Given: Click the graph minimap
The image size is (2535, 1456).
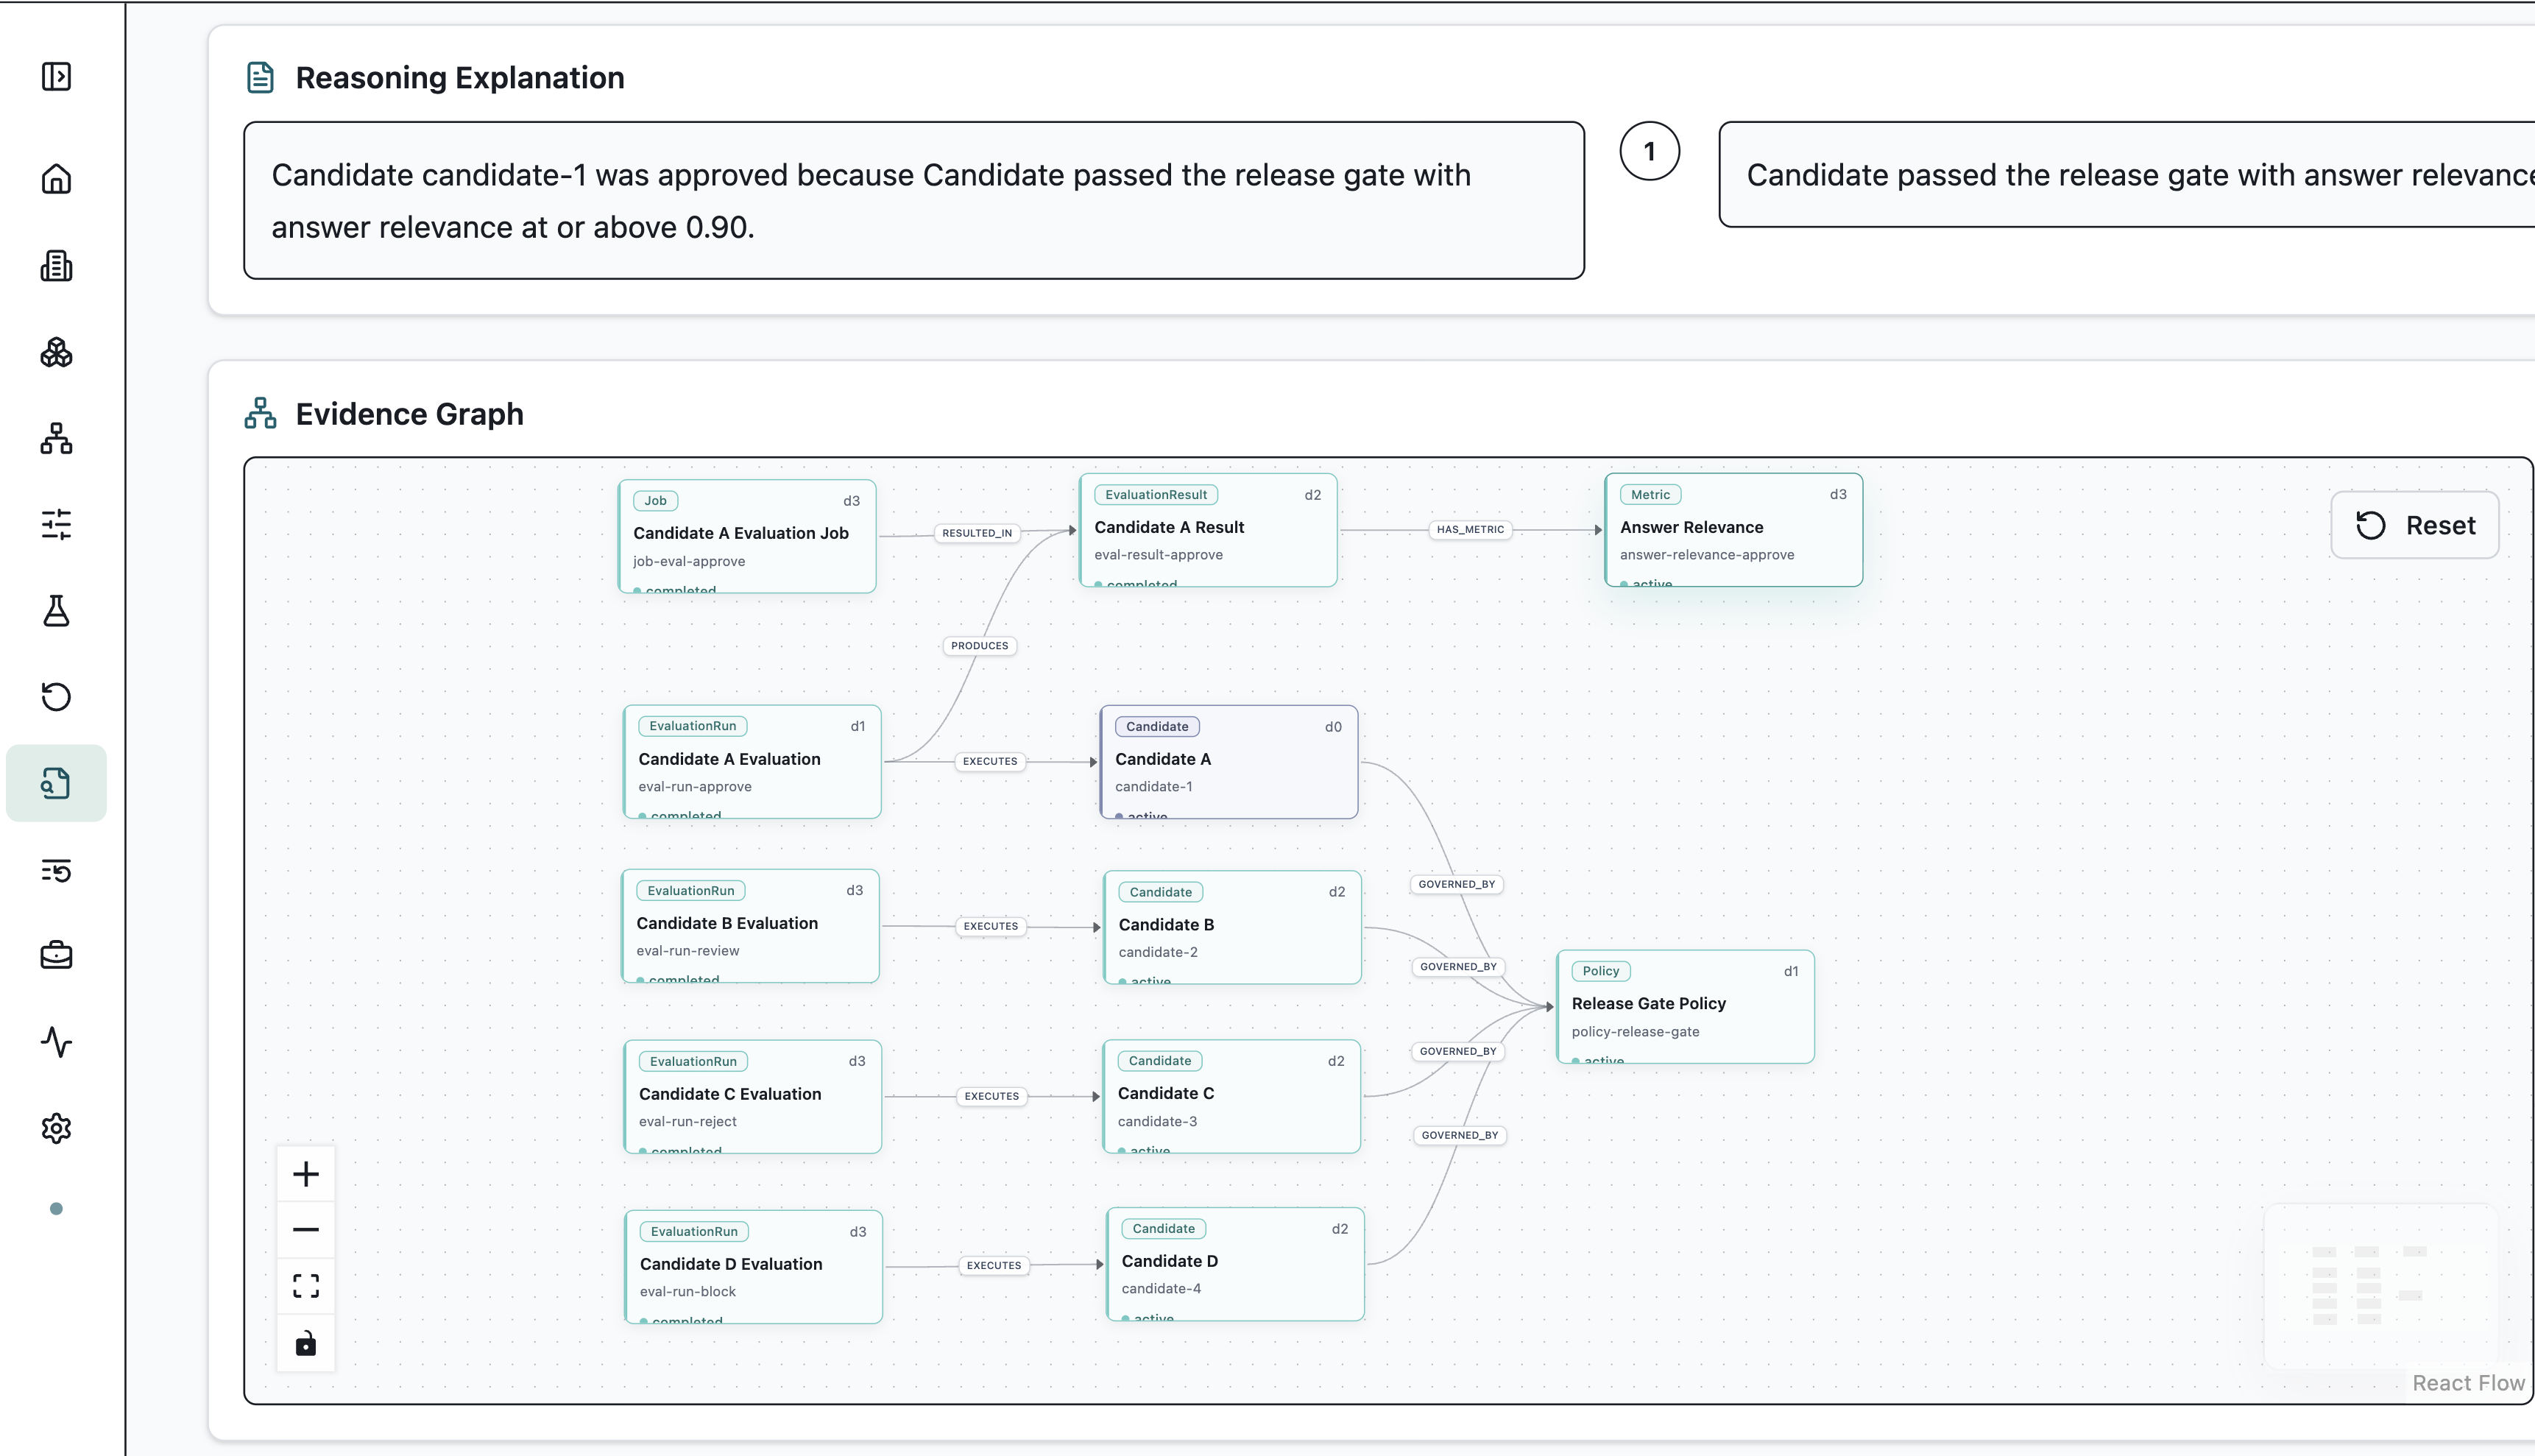Looking at the screenshot, I should click(2381, 1286).
